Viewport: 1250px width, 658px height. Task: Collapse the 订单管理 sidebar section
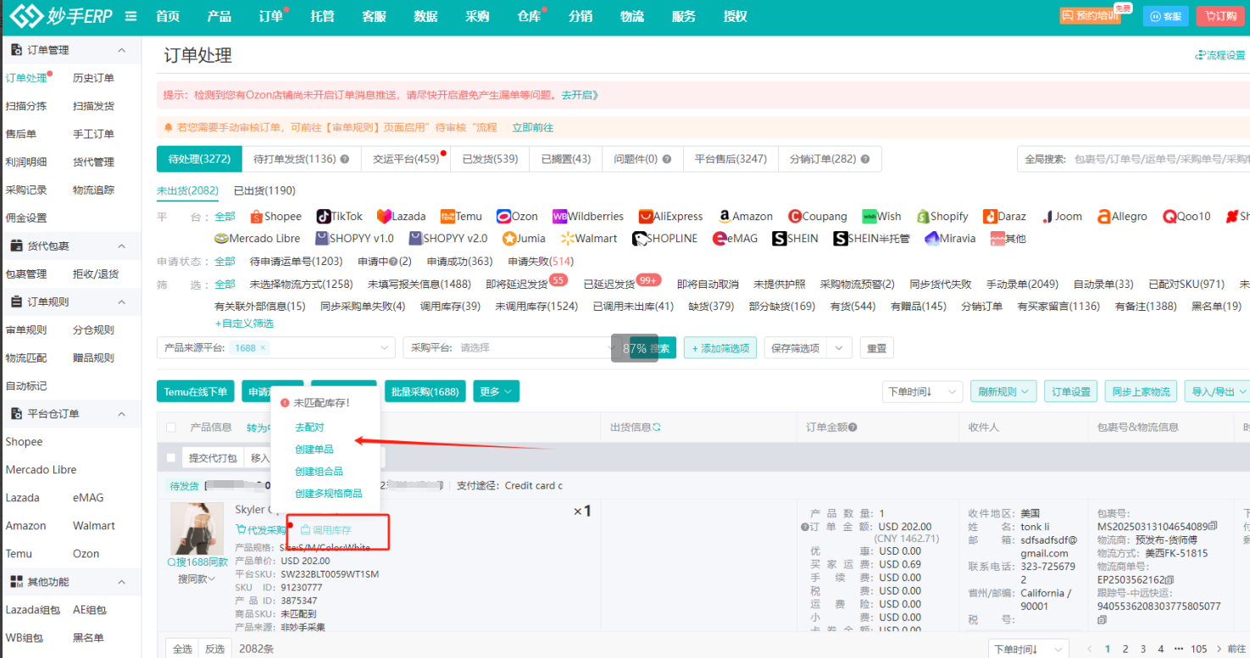pos(121,50)
